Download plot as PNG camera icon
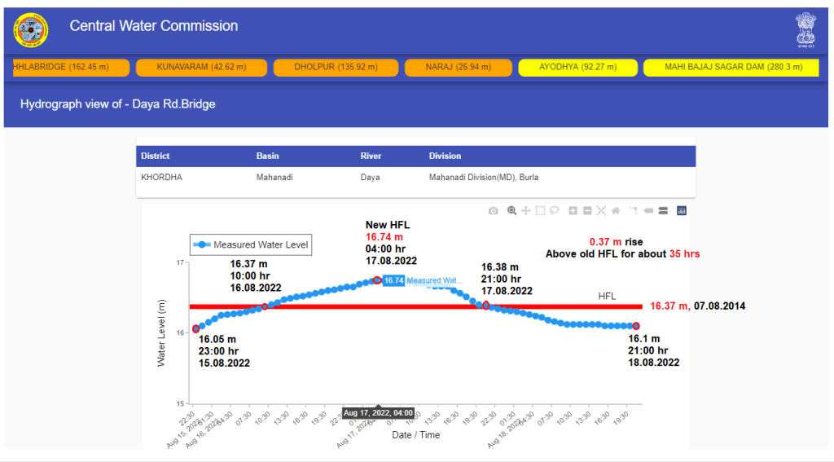This screenshot has height=462, width=834. 494,211
